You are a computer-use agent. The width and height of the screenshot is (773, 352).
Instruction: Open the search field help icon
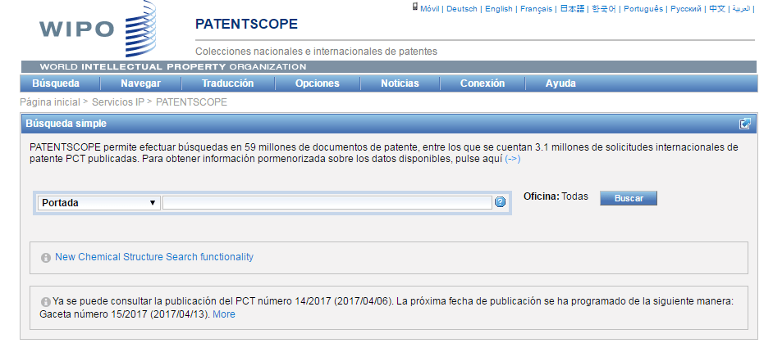500,202
